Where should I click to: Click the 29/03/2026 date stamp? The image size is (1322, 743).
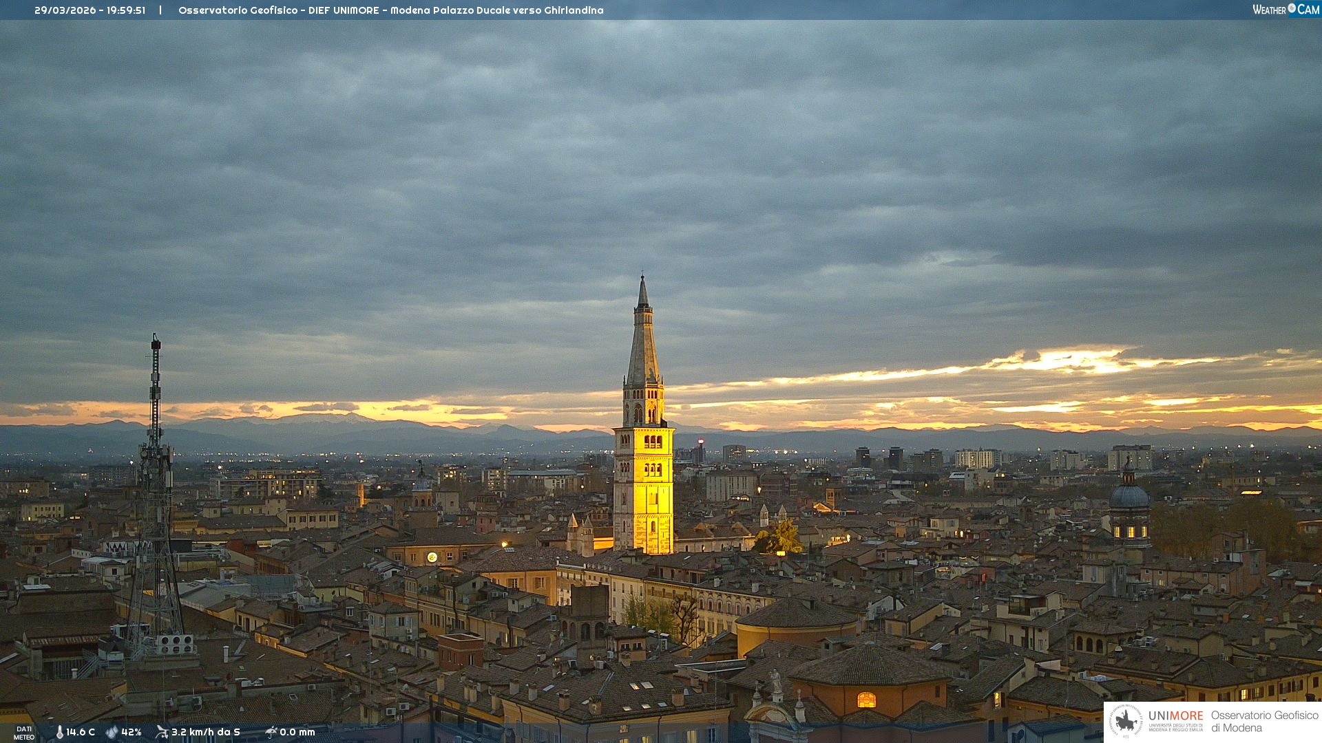tap(65, 10)
